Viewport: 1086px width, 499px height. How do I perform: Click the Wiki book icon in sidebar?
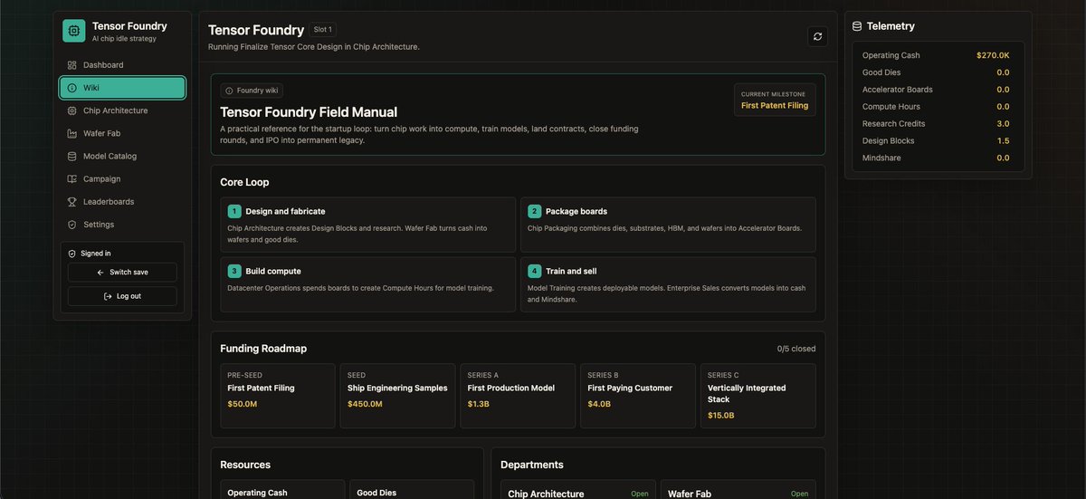point(71,88)
